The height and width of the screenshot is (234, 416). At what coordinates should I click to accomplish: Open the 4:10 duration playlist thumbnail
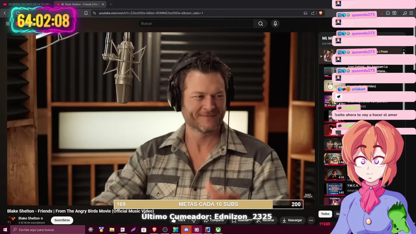pyautogui.click(x=334, y=174)
